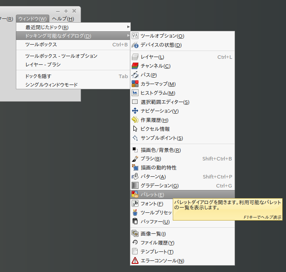The width and height of the screenshot is (286, 272).
Task: Click the Buffers (バッファー) icon
Action: [135, 221]
